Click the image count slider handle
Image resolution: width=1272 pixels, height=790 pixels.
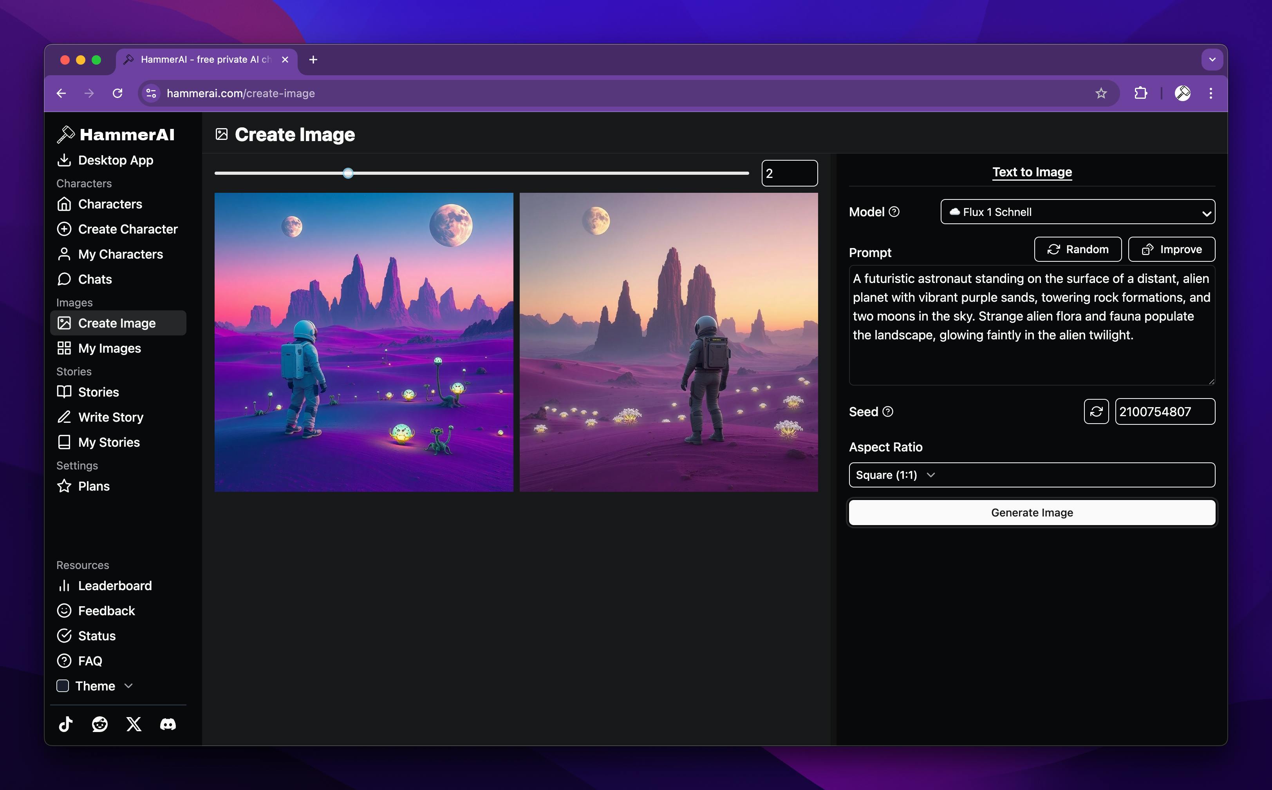pos(348,174)
